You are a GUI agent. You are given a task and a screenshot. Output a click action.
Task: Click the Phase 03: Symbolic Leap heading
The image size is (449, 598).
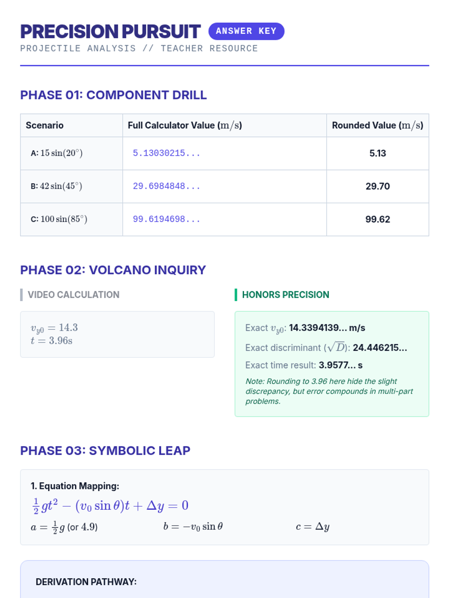[105, 450]
